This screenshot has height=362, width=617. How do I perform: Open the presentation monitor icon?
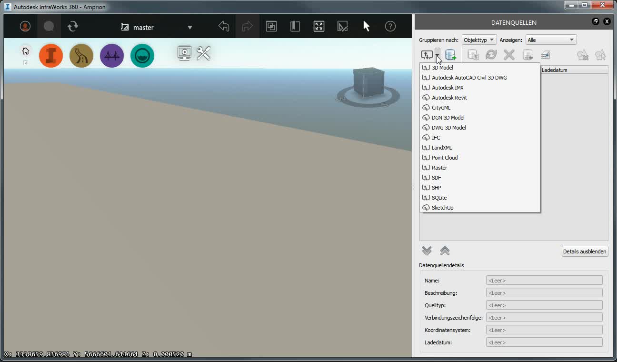point(185,53)
